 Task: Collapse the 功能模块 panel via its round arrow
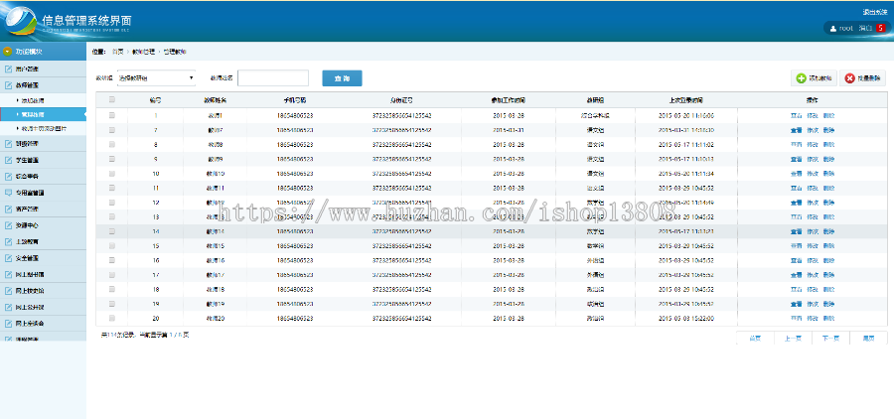pos(7,52)
